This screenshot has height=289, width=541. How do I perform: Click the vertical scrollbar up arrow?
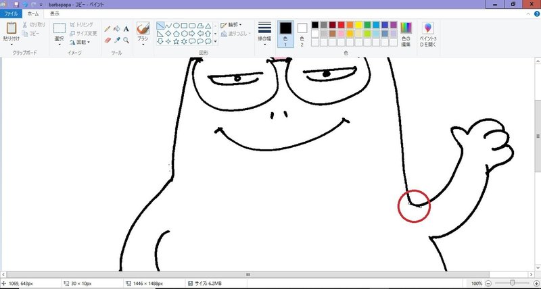coord(538,61)
